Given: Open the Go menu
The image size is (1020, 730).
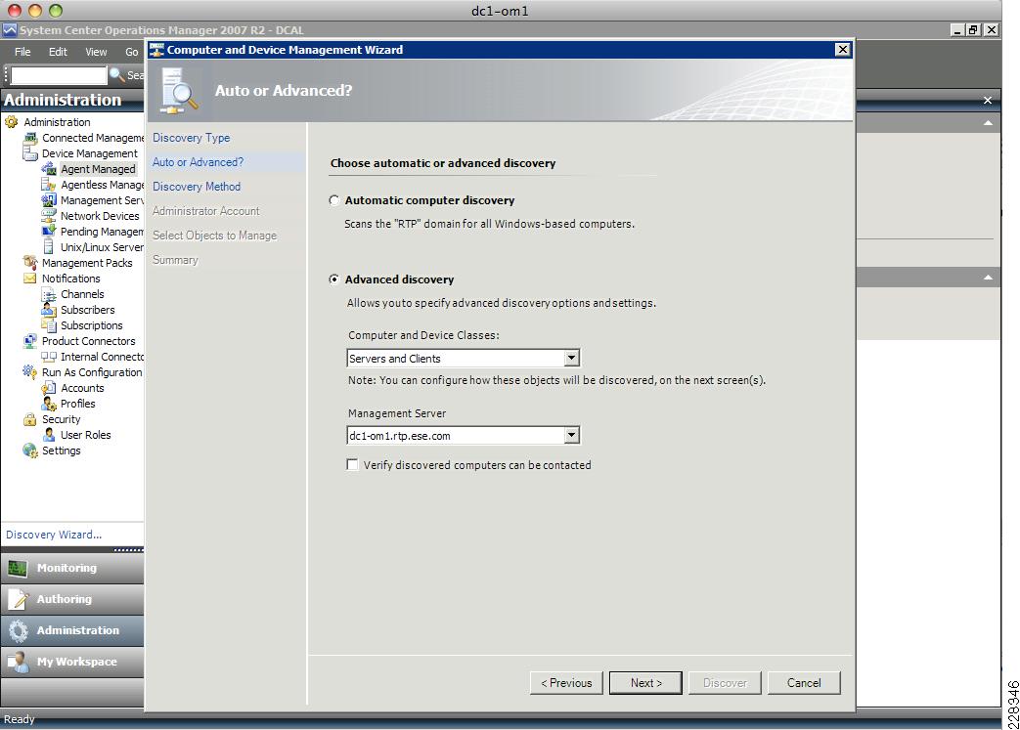Looking at the screenshot, I should (131, 52).
